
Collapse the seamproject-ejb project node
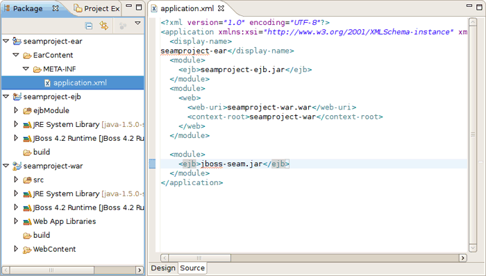point(6,96)
